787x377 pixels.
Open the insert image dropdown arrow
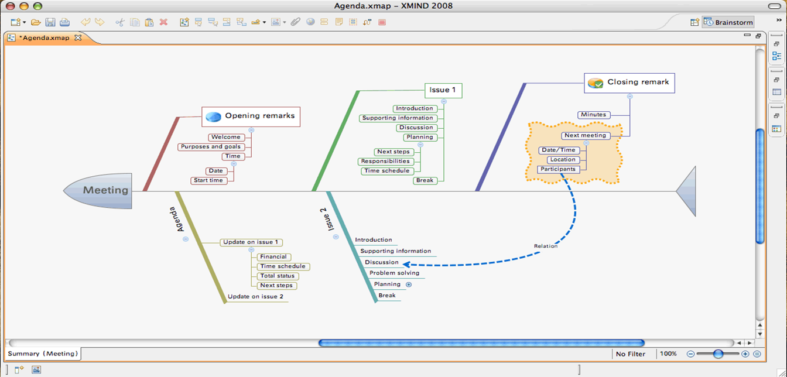pos(285,23)
